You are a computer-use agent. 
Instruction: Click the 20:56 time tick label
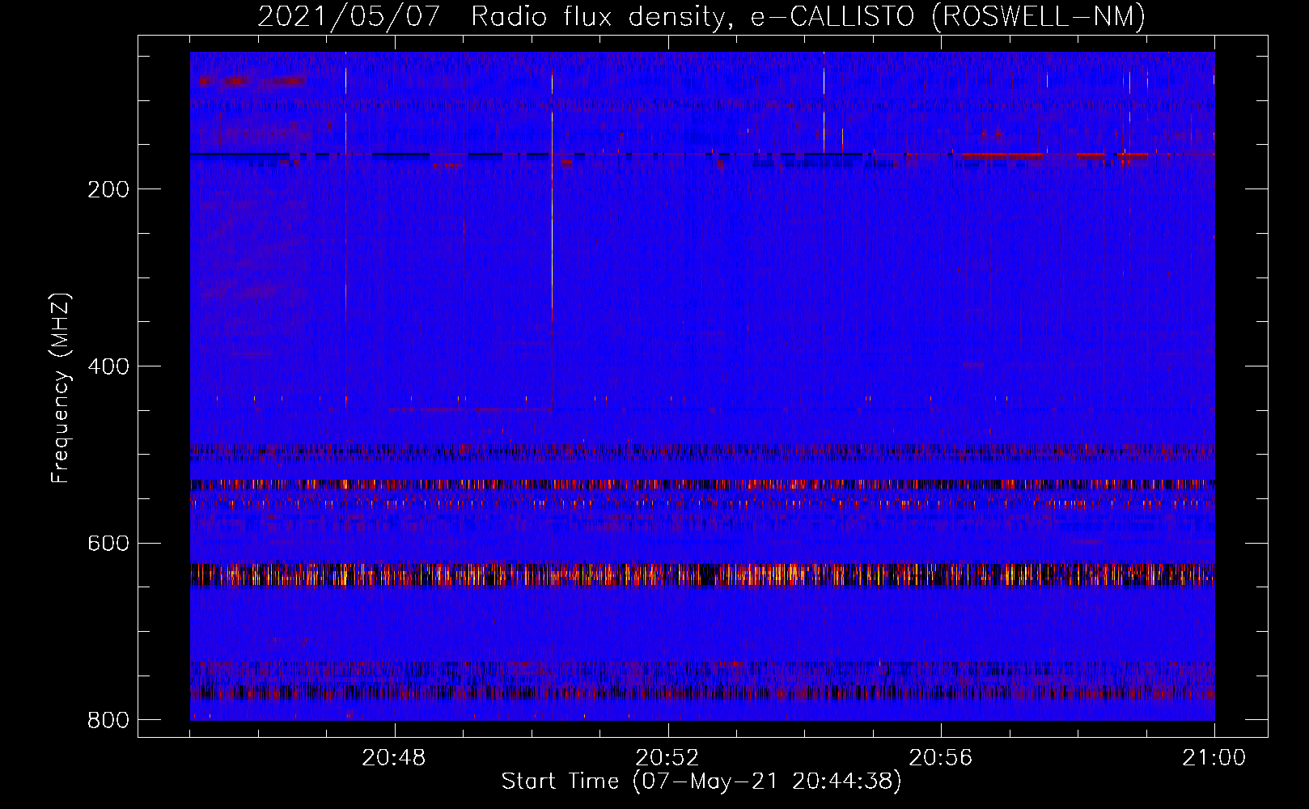(x=941, y=758)
